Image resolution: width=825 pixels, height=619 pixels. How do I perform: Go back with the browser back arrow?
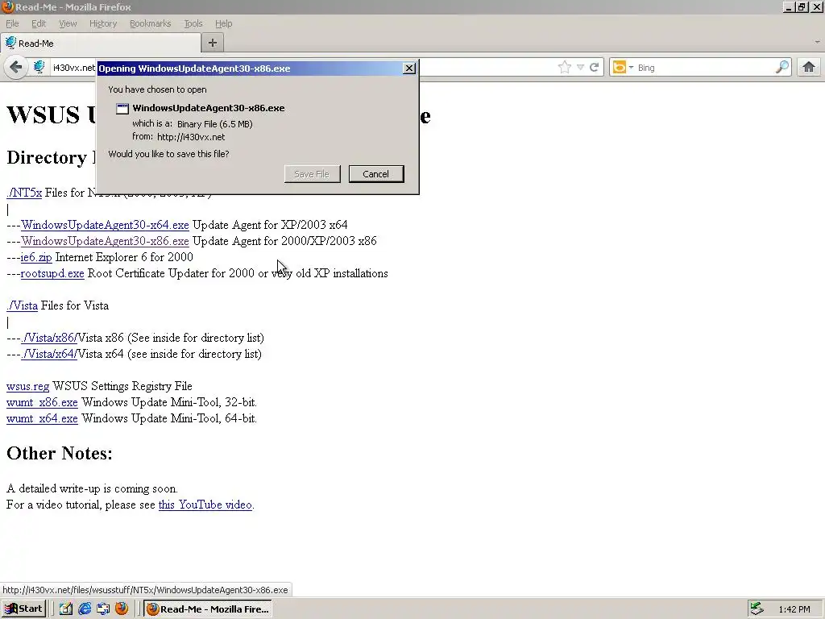click(x=16, y=67)
